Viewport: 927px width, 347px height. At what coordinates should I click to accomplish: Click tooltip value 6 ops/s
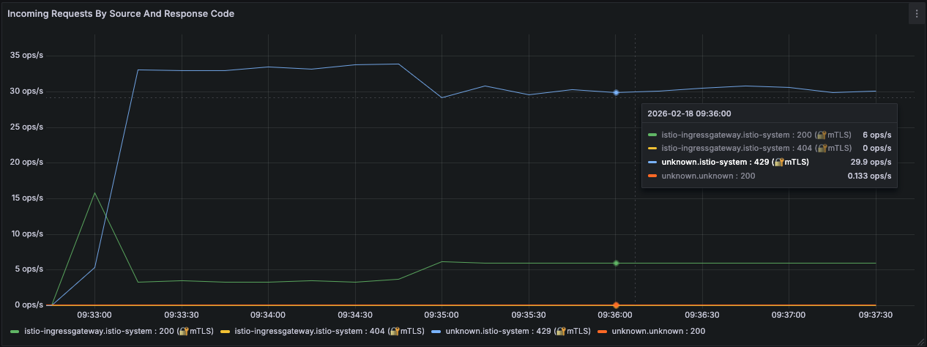tap(877, 135)
